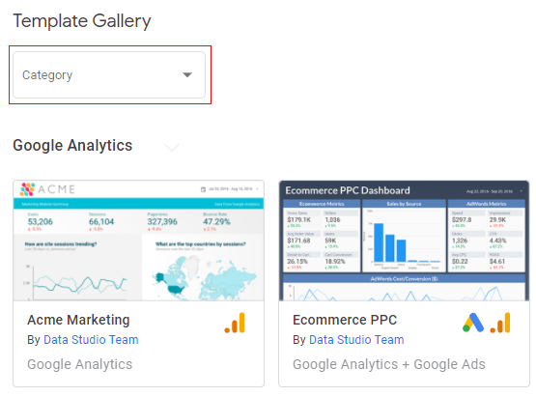Click calendar icon in Acme thumbnail header
This screenshot has width=536, height=397.
tap(203, 189)
